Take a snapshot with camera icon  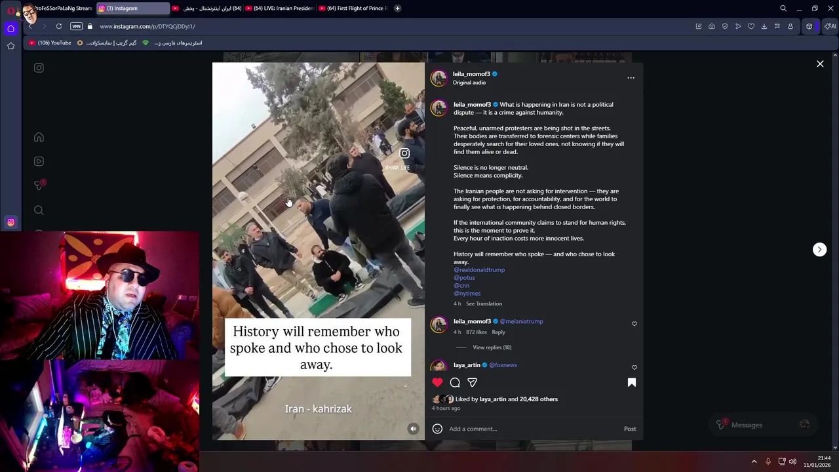pos(712,26)
